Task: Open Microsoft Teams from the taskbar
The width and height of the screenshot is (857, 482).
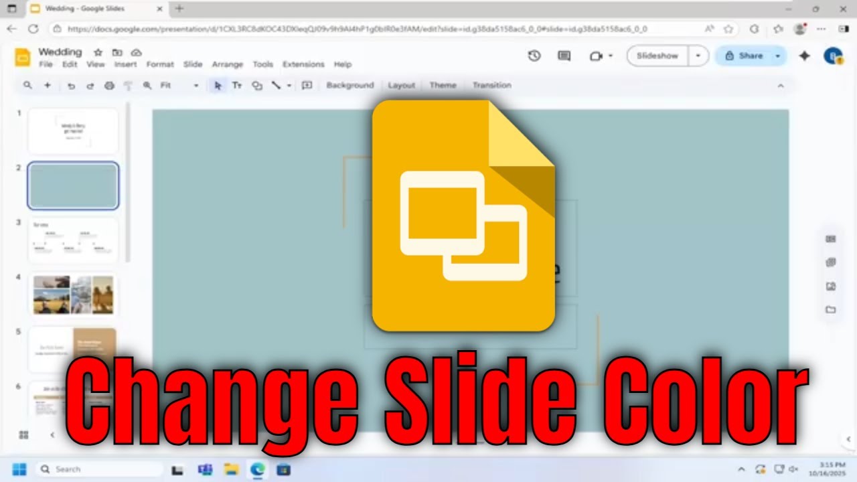Action: 205,469
